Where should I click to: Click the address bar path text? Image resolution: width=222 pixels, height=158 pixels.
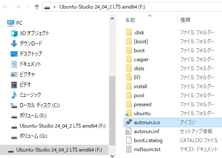tap(102, 7)
